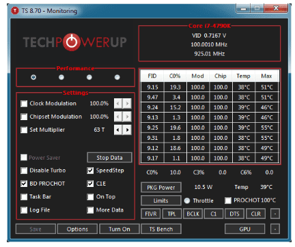The width and height of the screenshot is (295, 247).
Task: Increase Set Multiplier with right arrow
Action: click(127, 130)
